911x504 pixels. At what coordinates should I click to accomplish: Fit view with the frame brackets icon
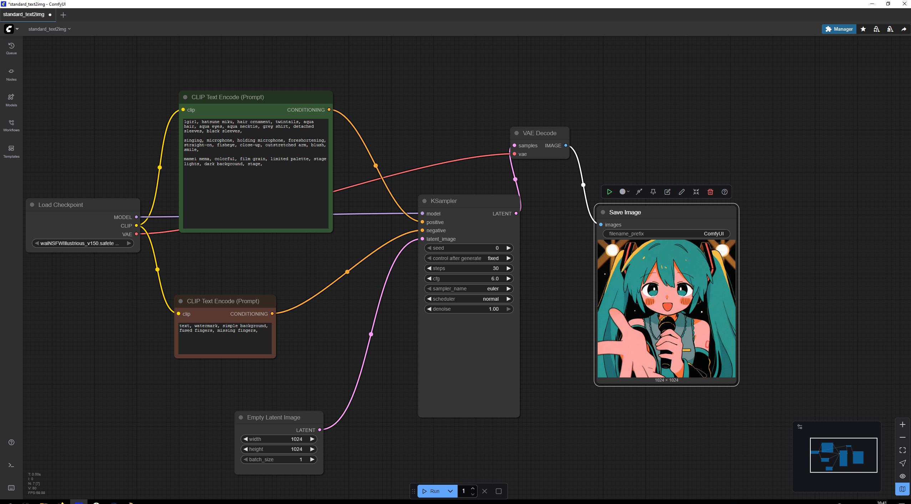pyautogui.click(x=902, y=450)
